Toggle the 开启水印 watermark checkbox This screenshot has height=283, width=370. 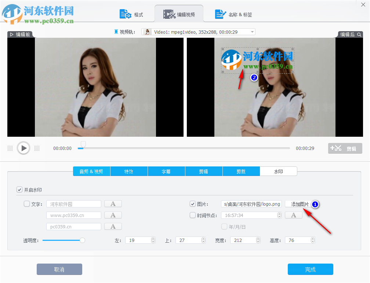coord(19,190)
